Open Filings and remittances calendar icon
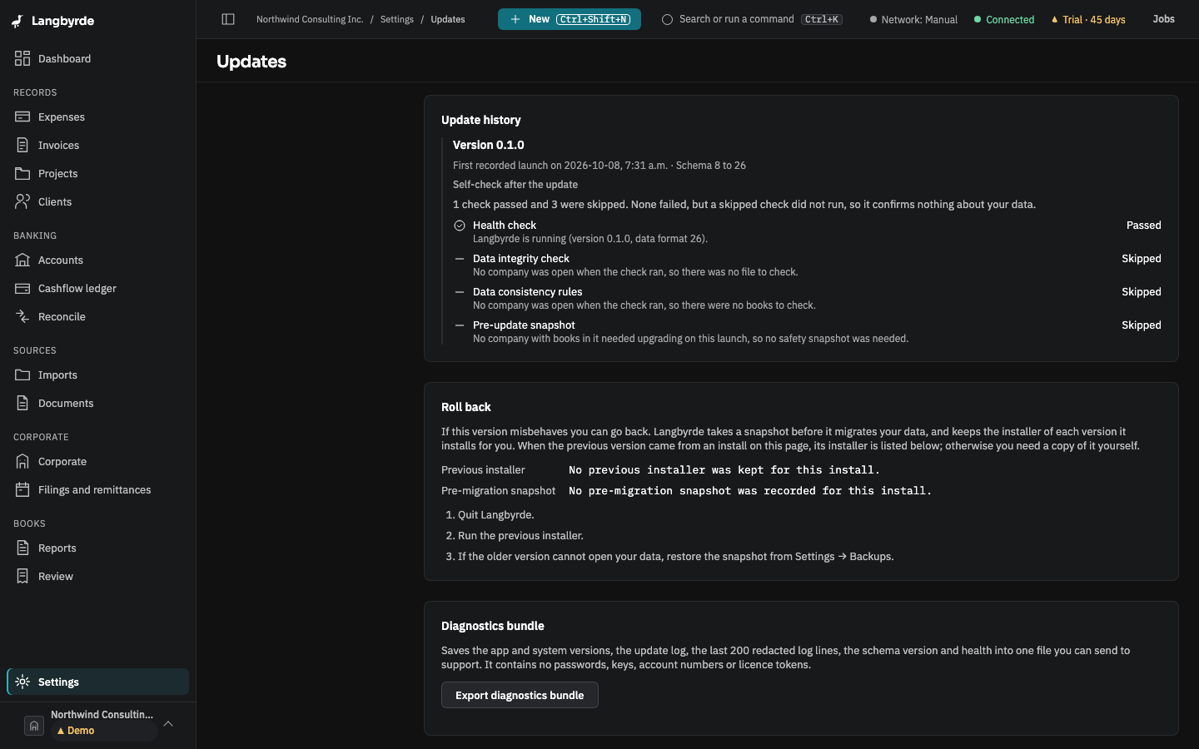 coord(22,489)
